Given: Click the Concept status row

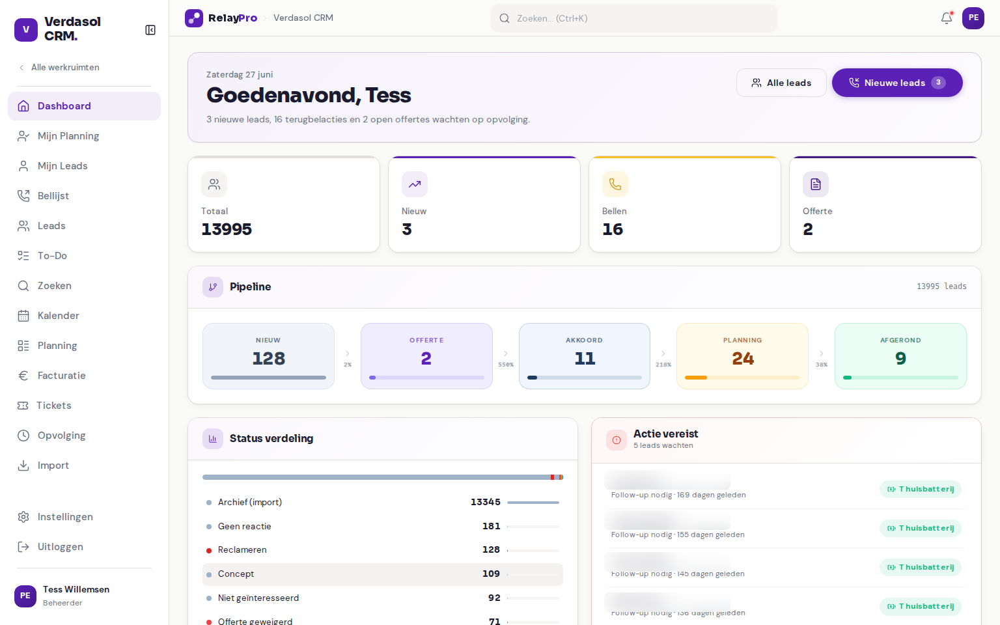Looking at the screenshot, I should (383, 574).
